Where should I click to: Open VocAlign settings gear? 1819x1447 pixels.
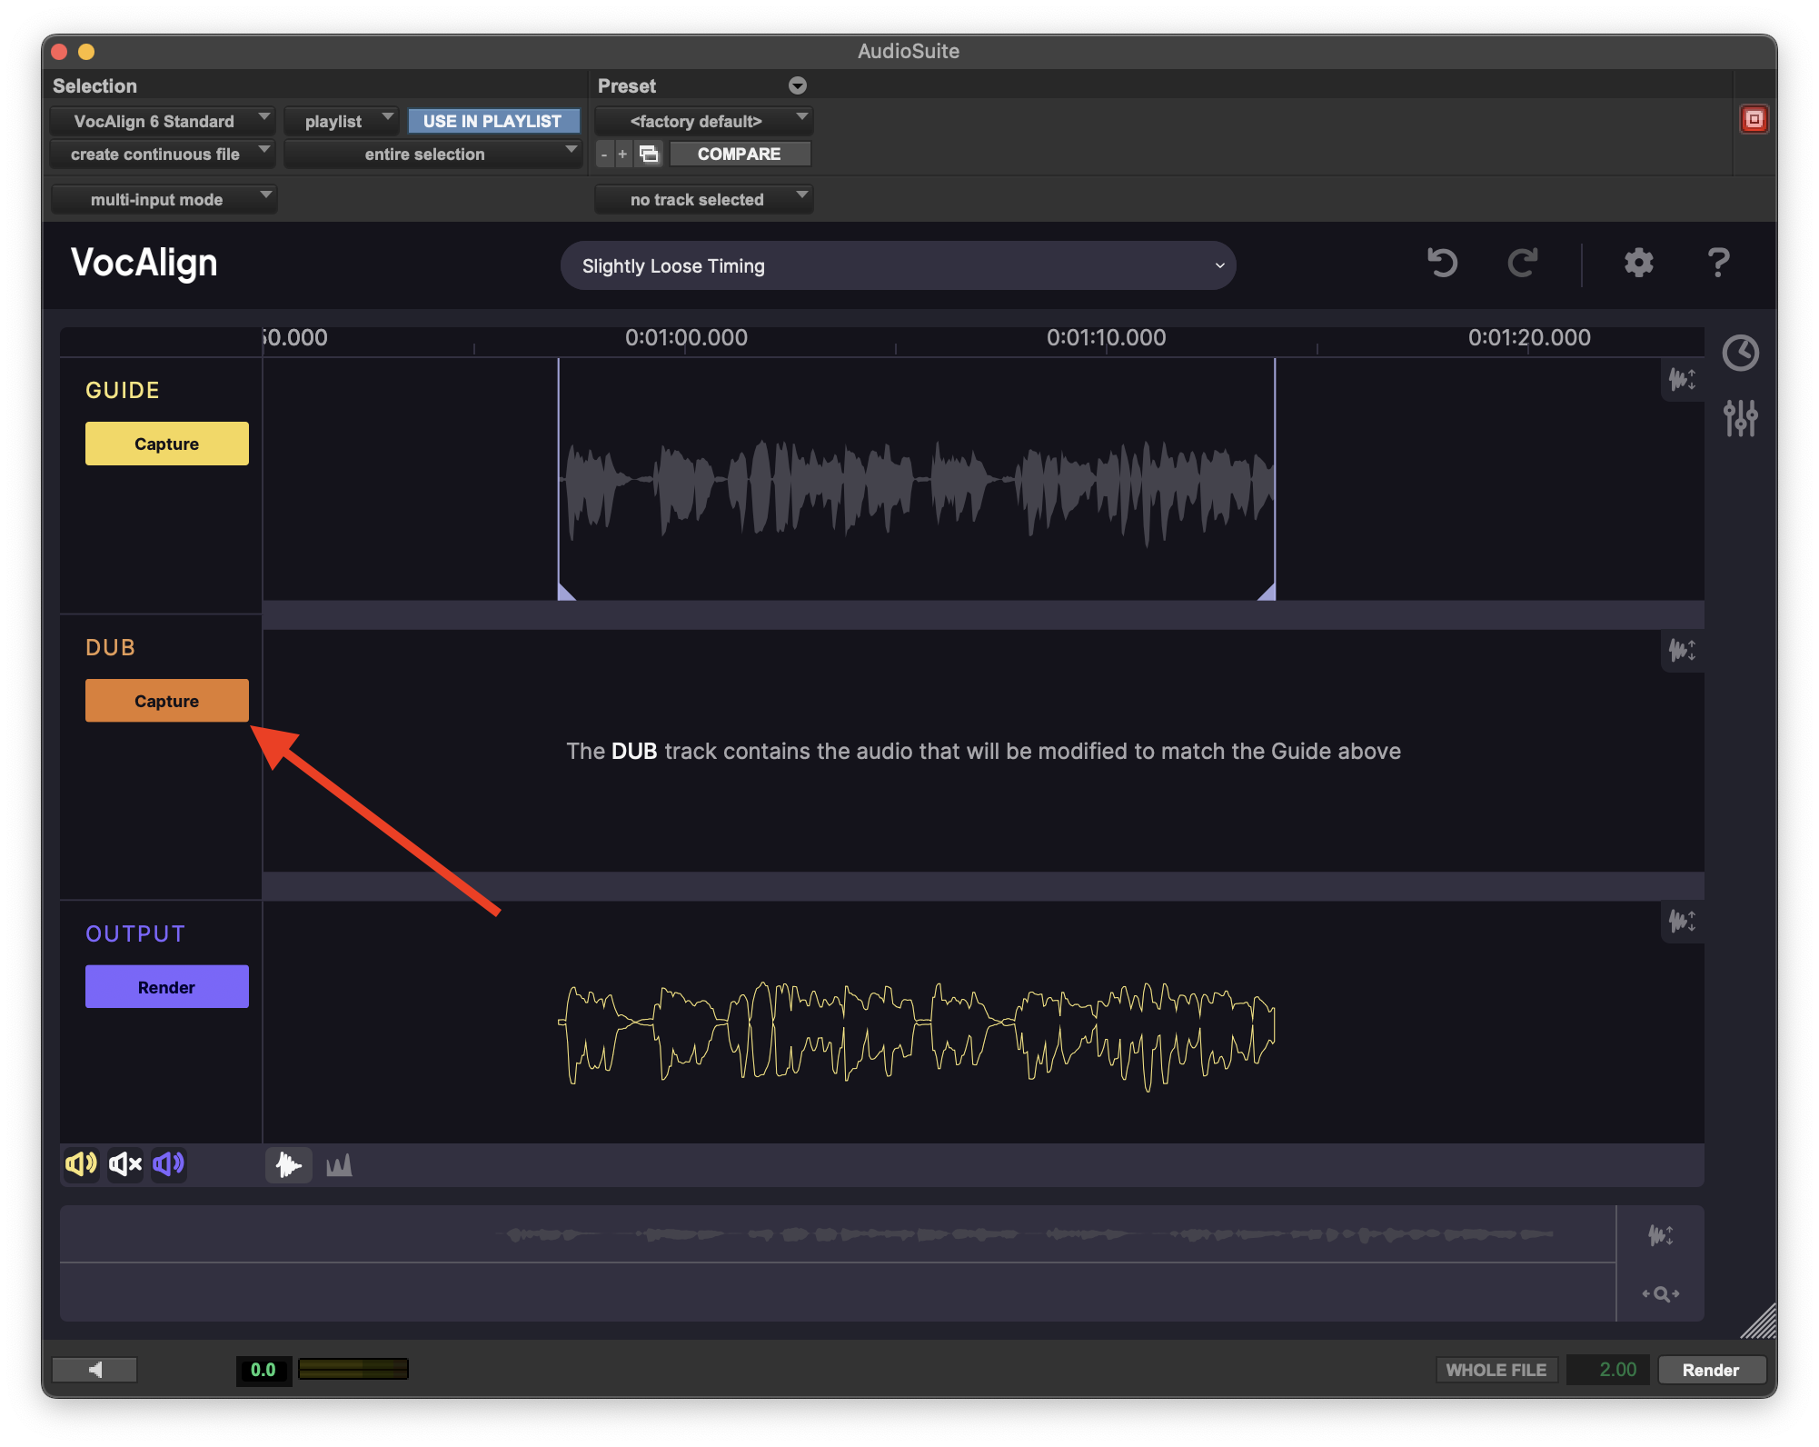tap(1638, 264)
